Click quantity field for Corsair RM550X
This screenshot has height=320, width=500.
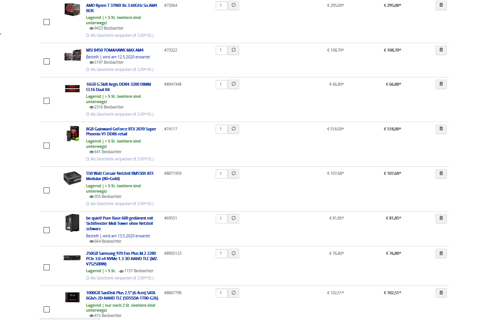click(x=222, y=174)
